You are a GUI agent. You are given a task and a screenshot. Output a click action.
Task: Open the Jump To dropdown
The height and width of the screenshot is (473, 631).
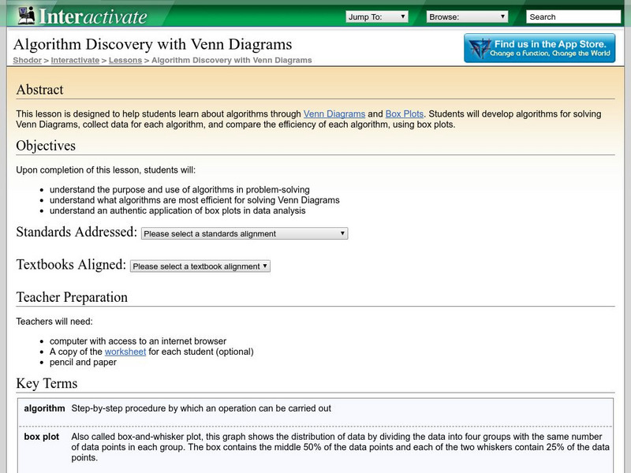(377, 17)
